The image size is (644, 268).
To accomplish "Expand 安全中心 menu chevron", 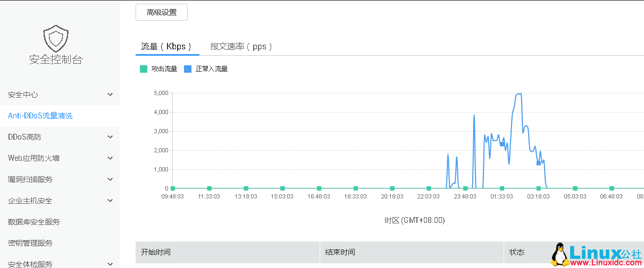I will [x=110, y=94].
